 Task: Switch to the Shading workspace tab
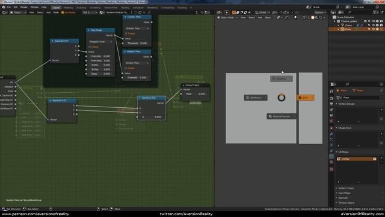pyautogui.click(x=125, y=8)
